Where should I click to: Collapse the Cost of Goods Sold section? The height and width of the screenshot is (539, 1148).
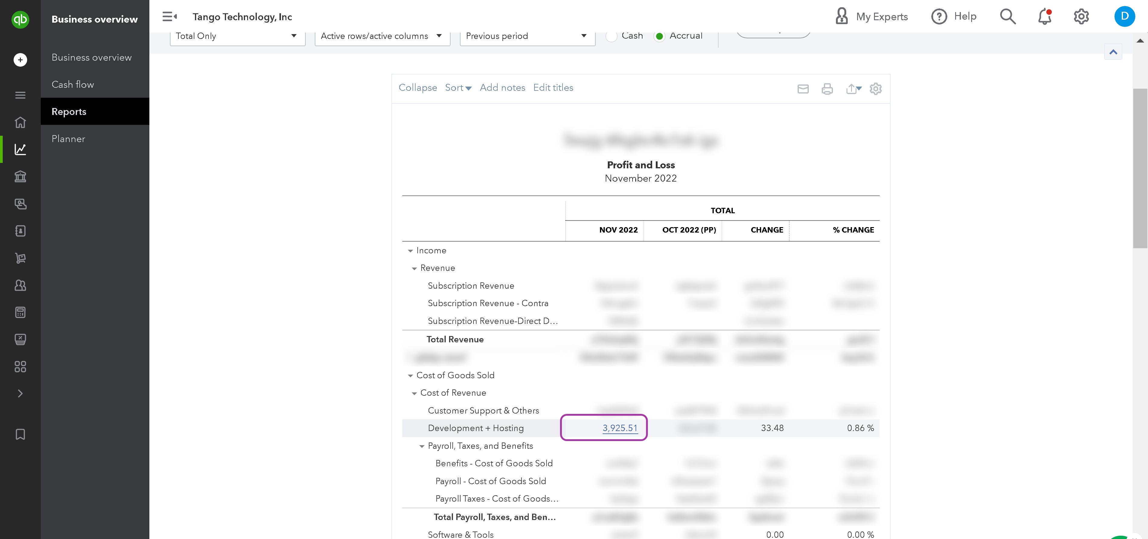tap(410, 376)
